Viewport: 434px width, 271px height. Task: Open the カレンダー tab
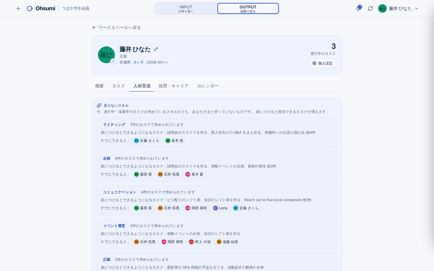pyautogui.click(x=208, y=86)
